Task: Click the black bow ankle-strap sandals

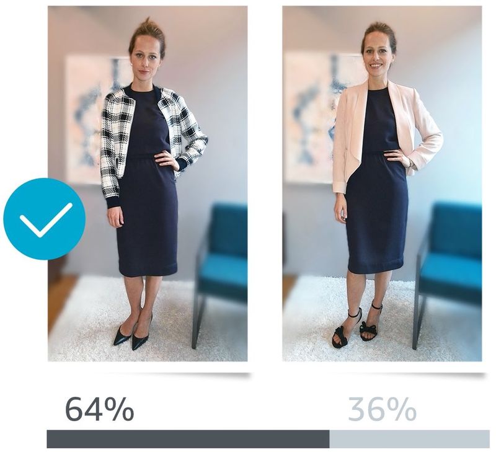Action: [356, 326]
